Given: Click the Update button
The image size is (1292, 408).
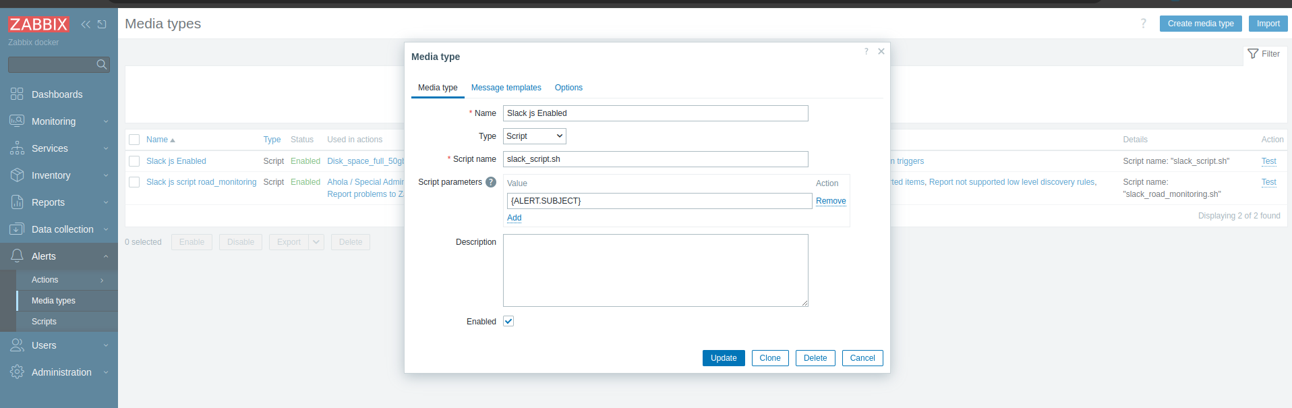Looking at the screenshot, I should [x=724, y=358].
